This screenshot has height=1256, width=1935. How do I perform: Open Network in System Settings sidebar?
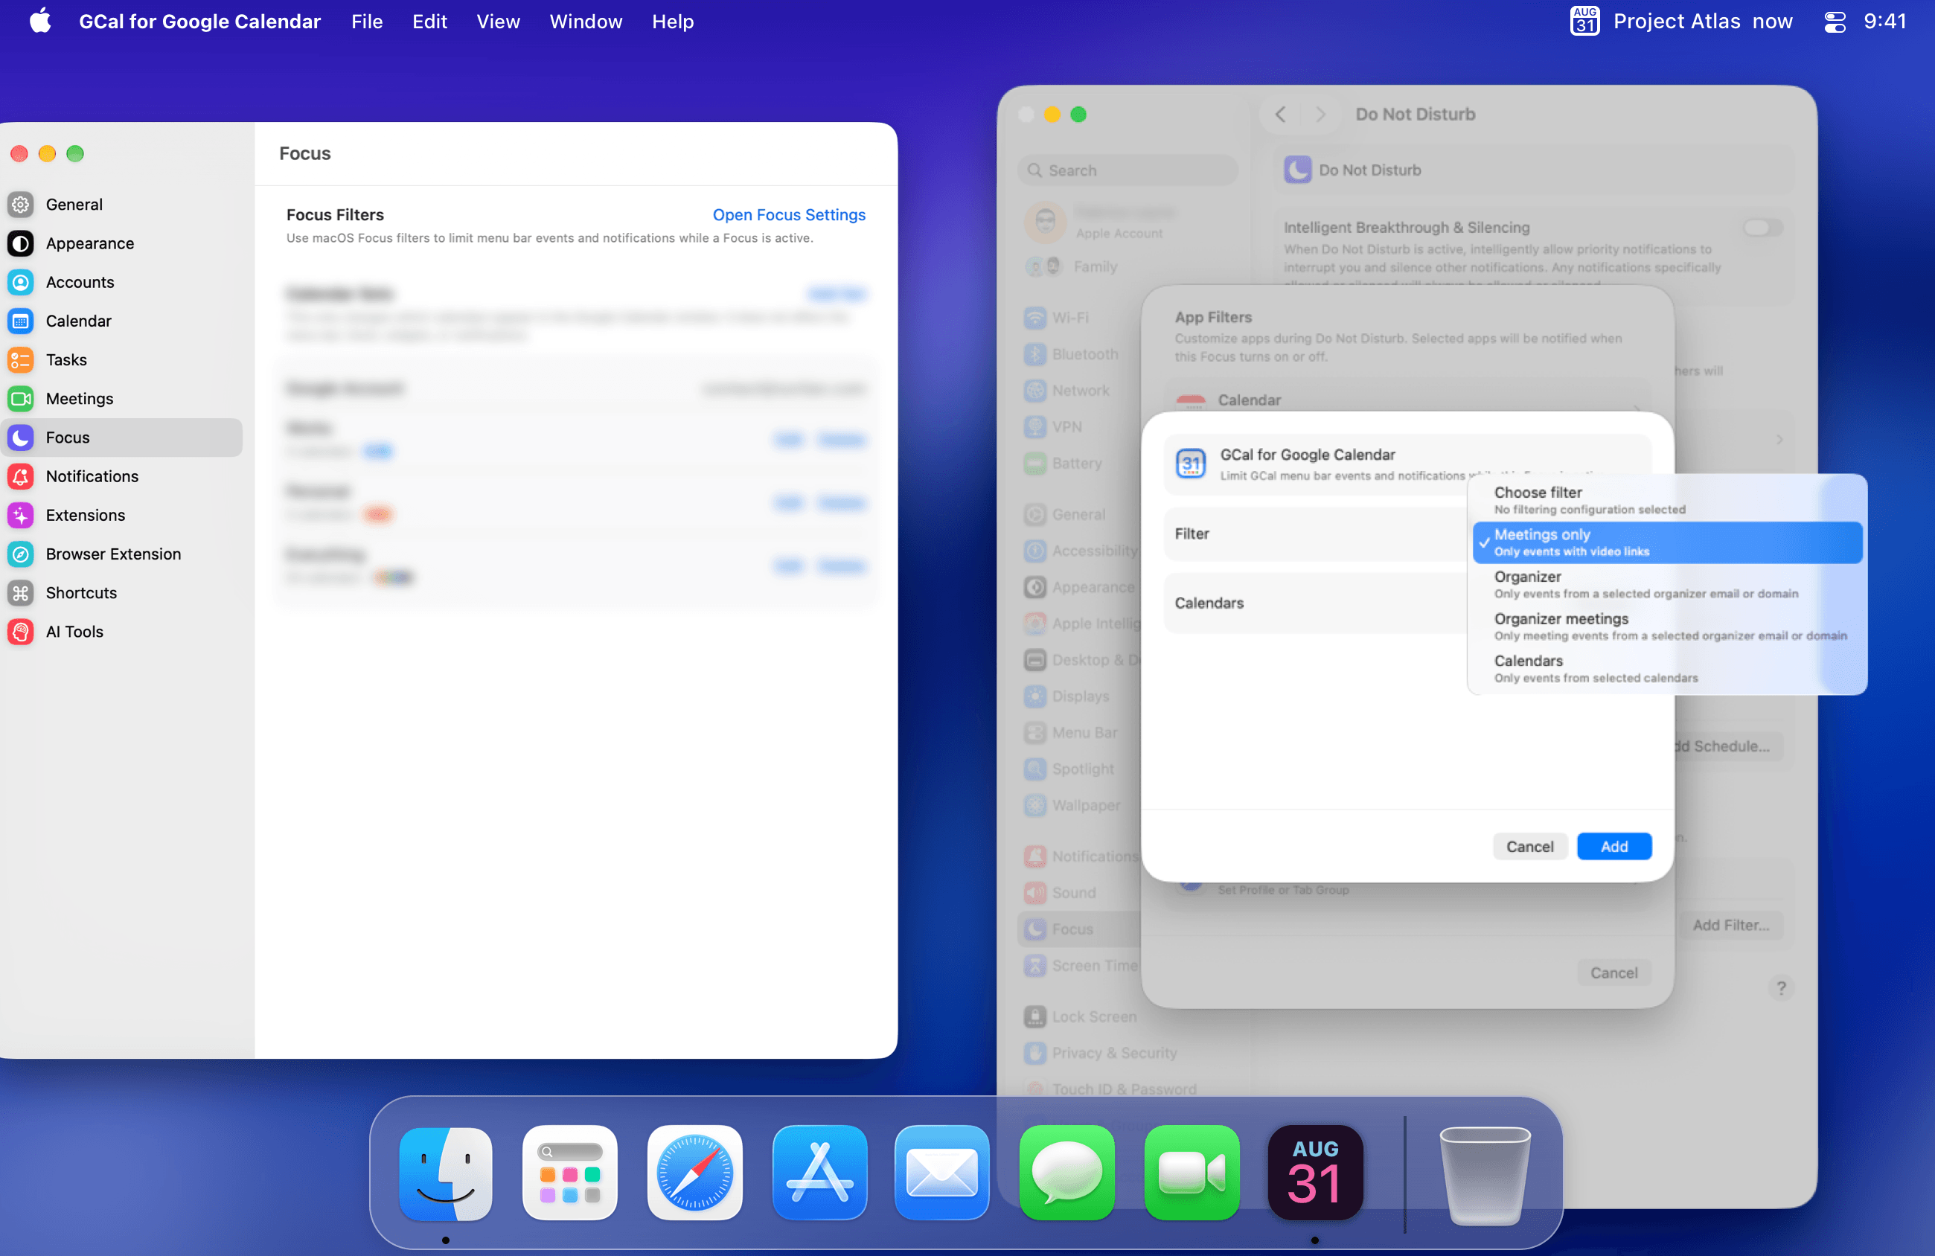[x=1067, y=390]
